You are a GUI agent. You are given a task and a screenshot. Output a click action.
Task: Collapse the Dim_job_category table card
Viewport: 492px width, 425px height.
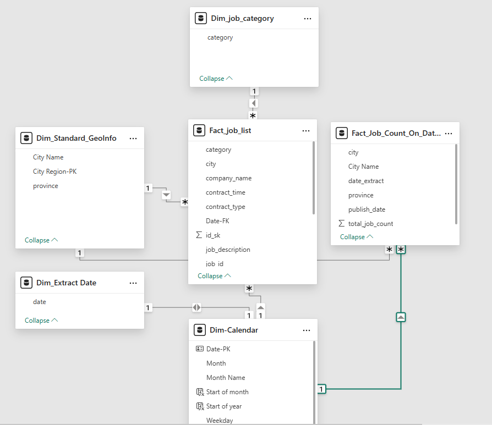click(x=216, y=79)
